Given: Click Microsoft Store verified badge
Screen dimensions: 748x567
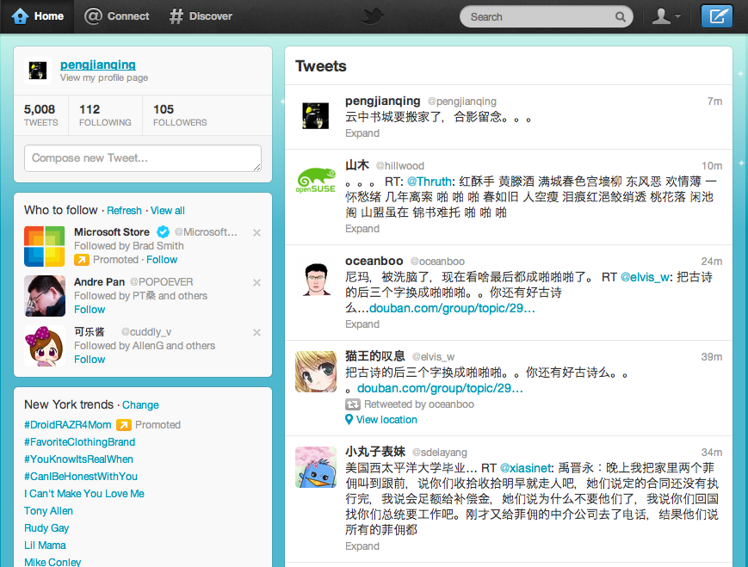Looking at the screenshot, I should 164,231.
